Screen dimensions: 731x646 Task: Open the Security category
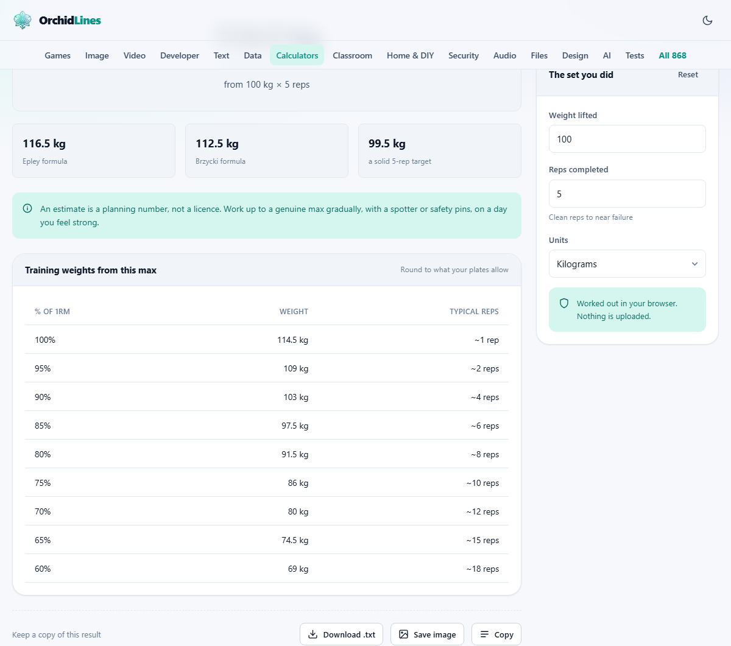pos(464,55)
